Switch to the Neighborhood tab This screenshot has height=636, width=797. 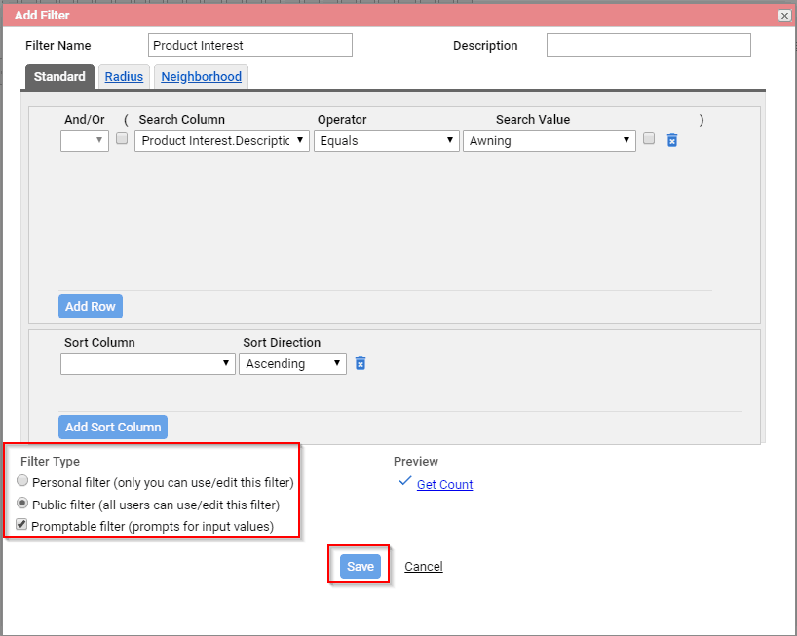[x=202, y=77]
